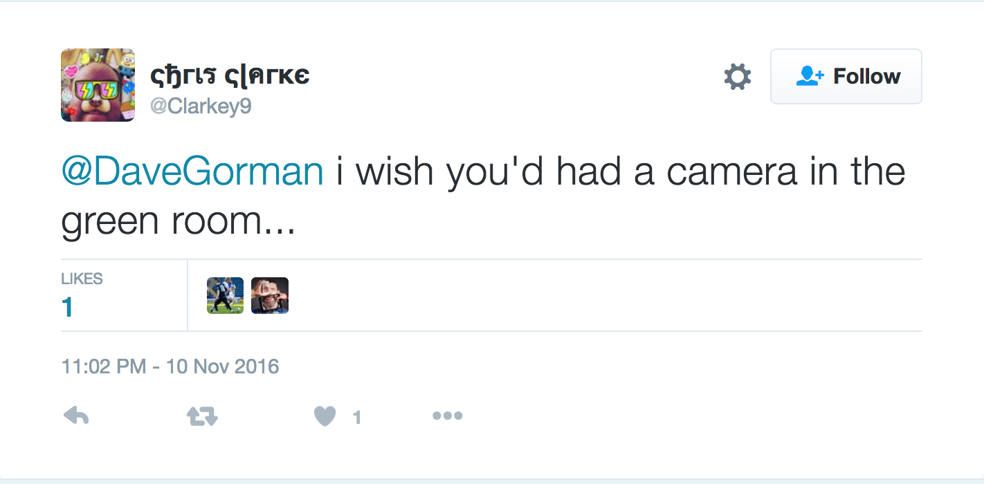
Task: Click the blue likes count number
Action: pyautogui.click(x=67, y=308)
